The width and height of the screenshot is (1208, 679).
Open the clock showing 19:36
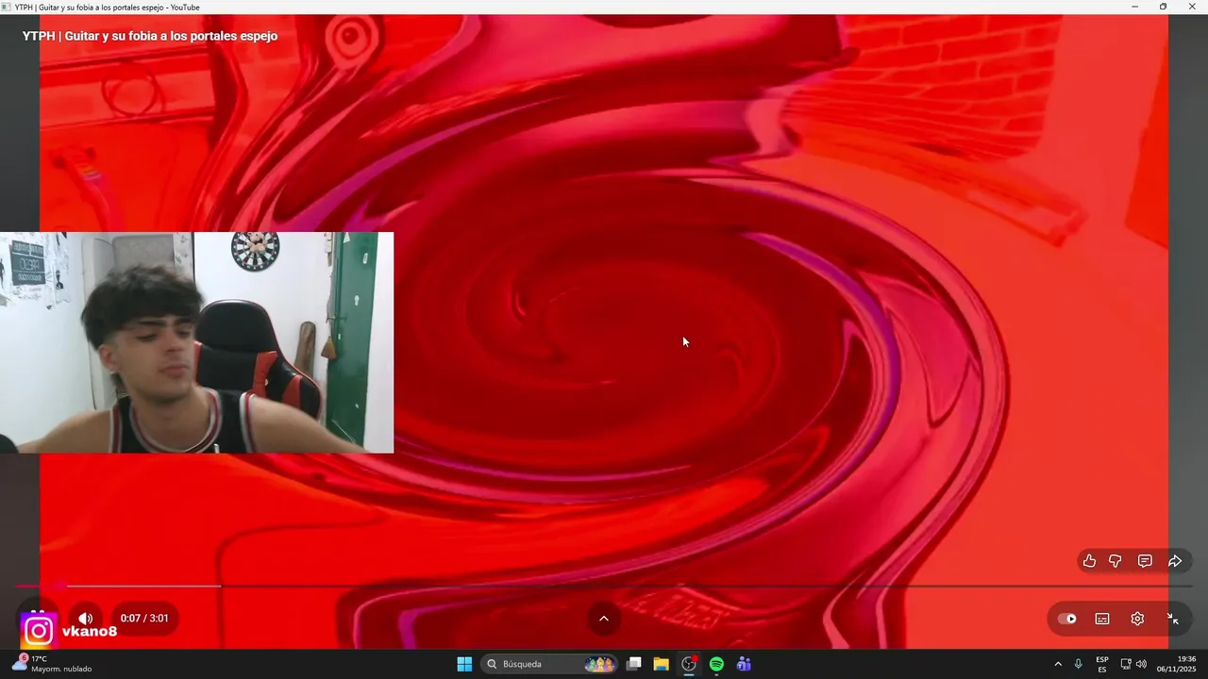(1177, 664)
